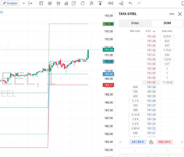The width and height of the screenshot is (184, 157).
Task: Open the basket orders icon
Action: [58, 3]
